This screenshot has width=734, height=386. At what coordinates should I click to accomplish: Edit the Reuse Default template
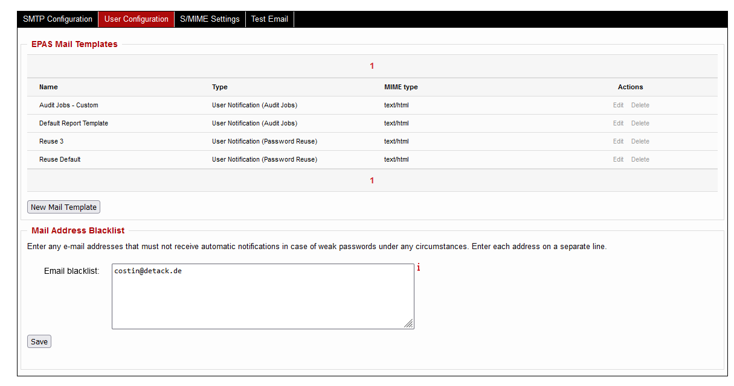(617, 159)
